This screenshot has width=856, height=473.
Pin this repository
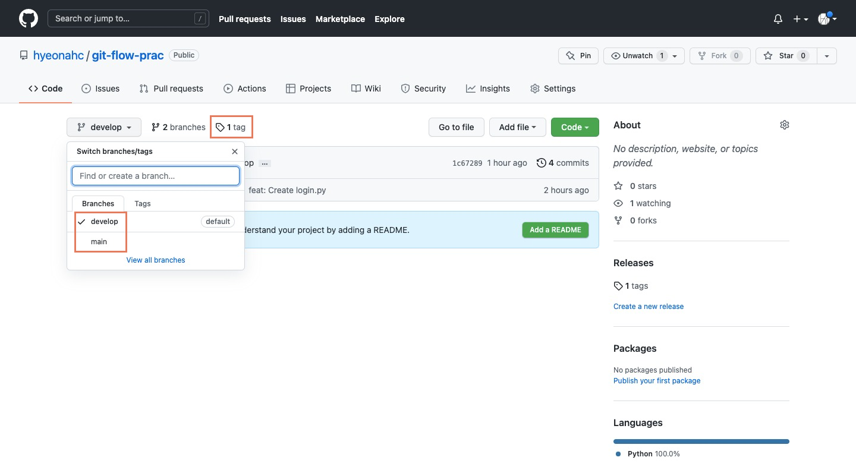click(x=578, y=56)
